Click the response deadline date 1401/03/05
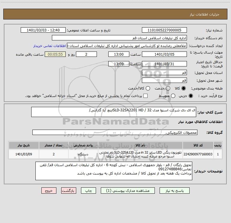Screen dimensions: 231x223 [164, 54]
